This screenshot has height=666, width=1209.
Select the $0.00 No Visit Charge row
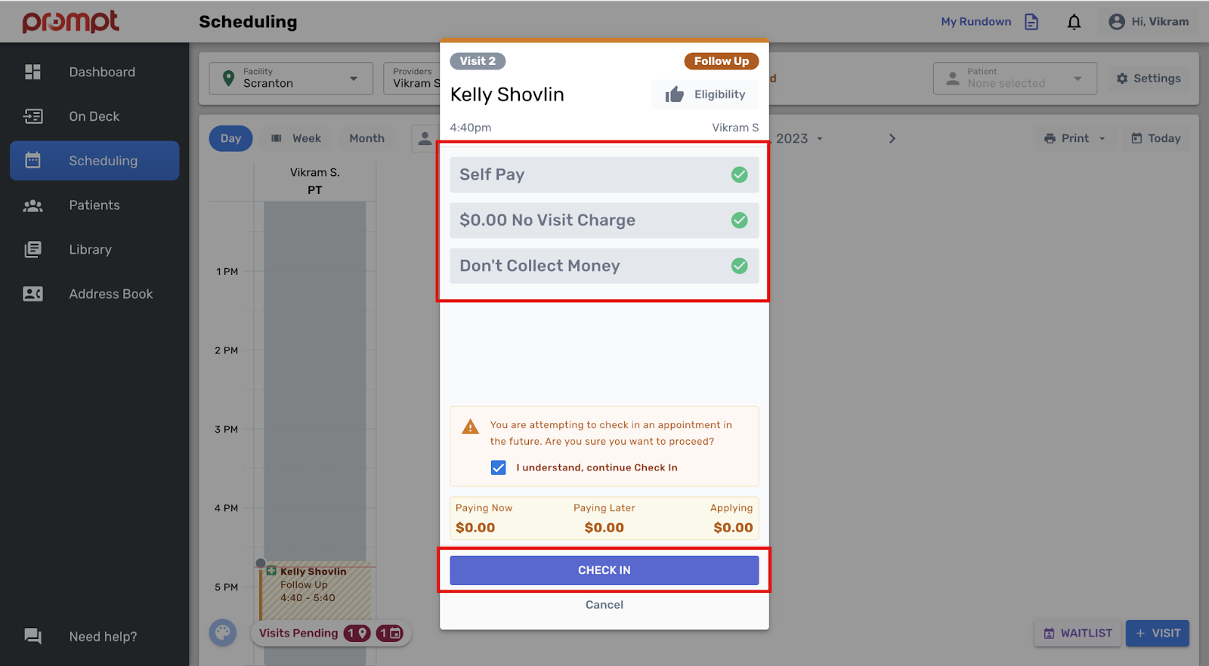pyautogui.click(x=589, y=220)
